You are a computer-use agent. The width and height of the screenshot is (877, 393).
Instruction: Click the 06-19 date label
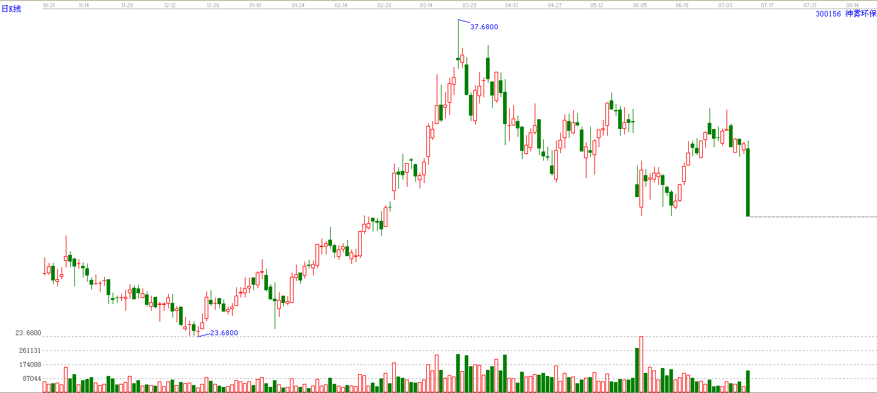click(682, 4)
